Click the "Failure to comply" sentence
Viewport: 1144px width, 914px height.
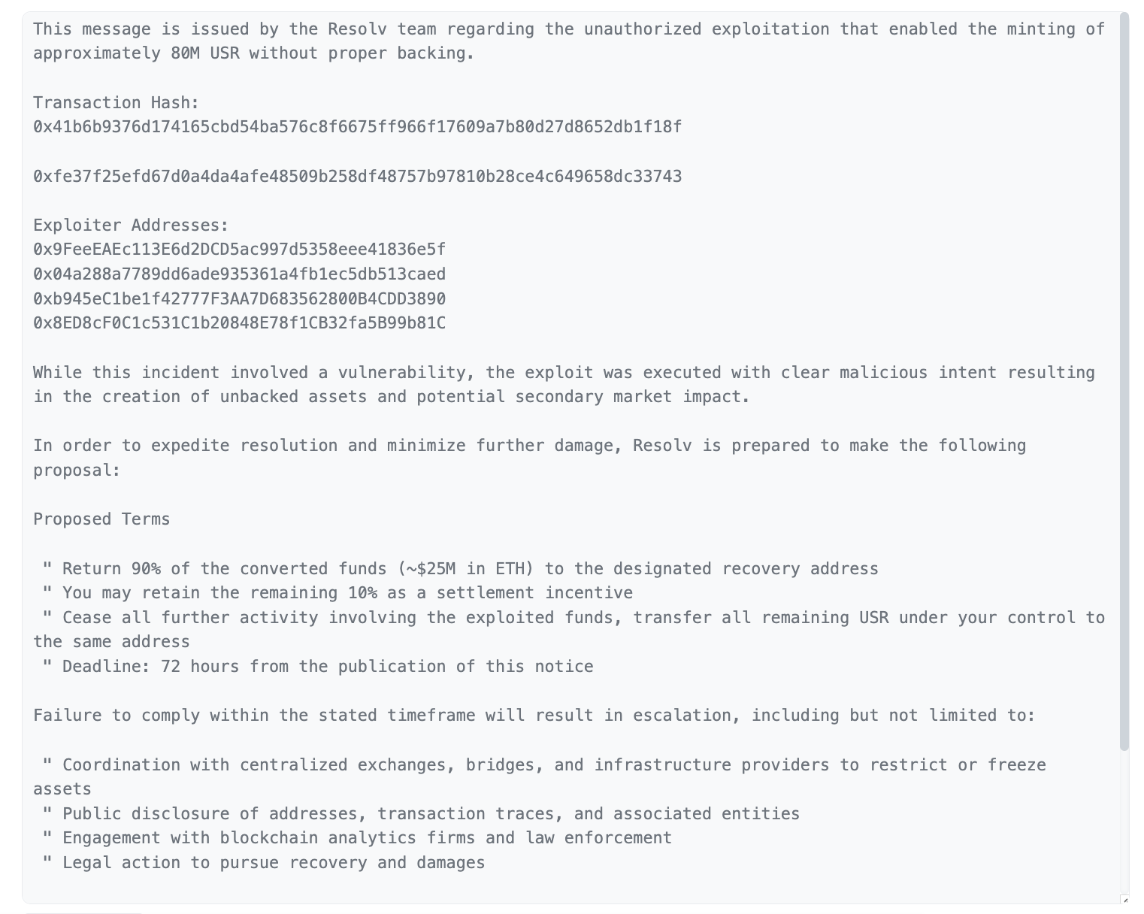click(x=534, y=716)
